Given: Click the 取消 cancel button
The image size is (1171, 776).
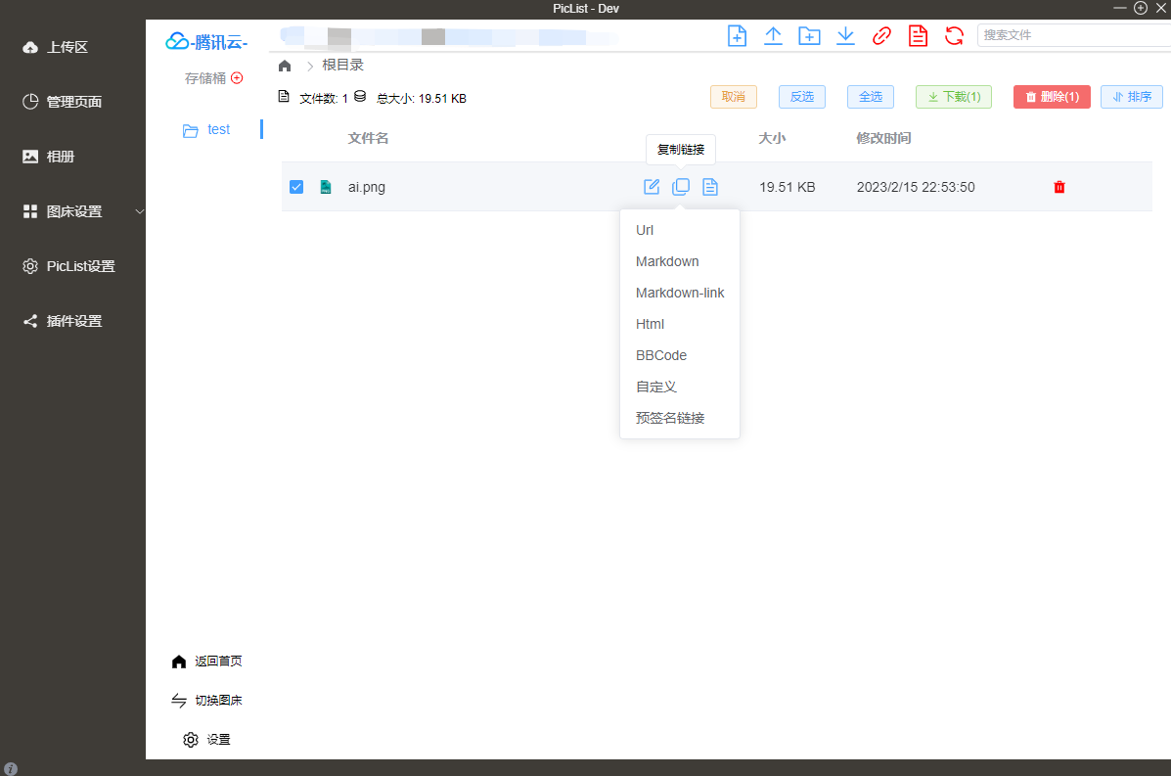Looking at the screenshot, I should 734,97.
